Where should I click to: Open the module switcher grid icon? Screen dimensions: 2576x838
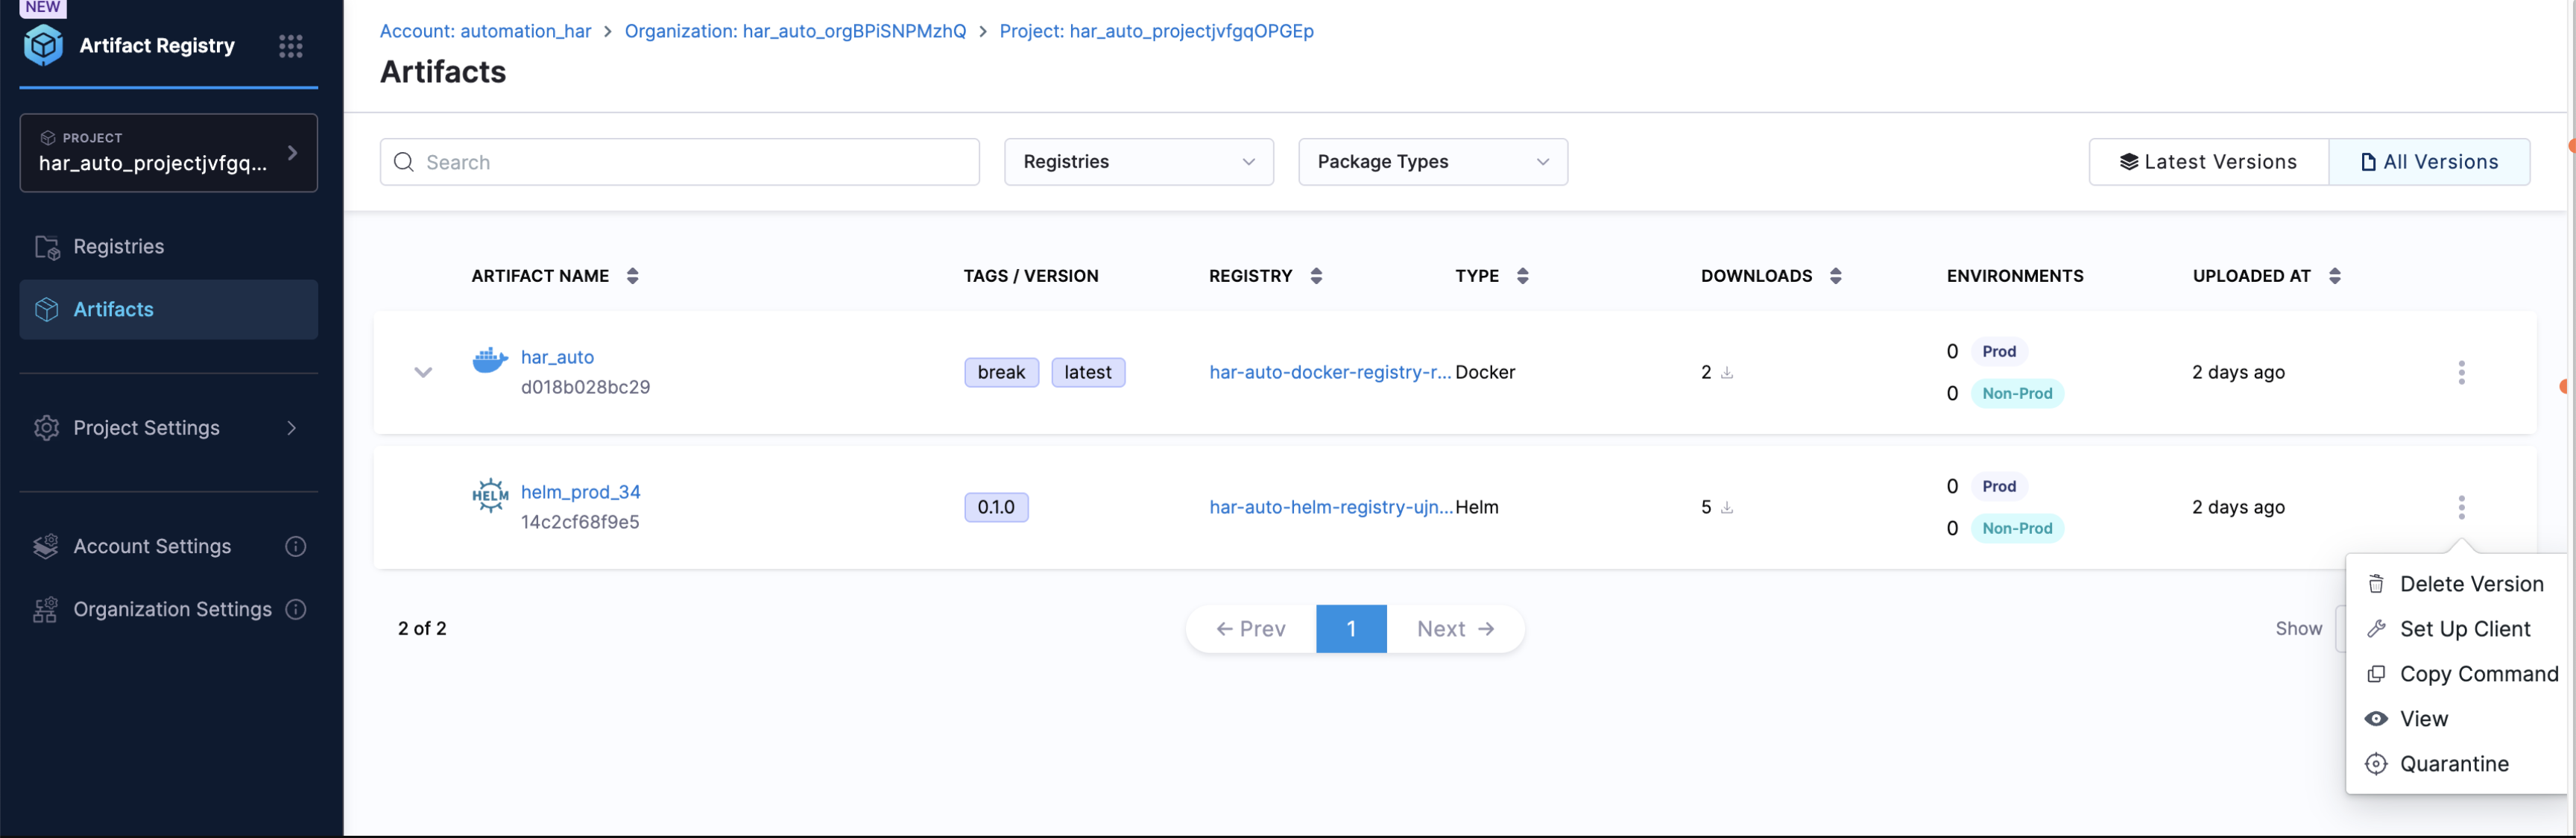(290, 46)
